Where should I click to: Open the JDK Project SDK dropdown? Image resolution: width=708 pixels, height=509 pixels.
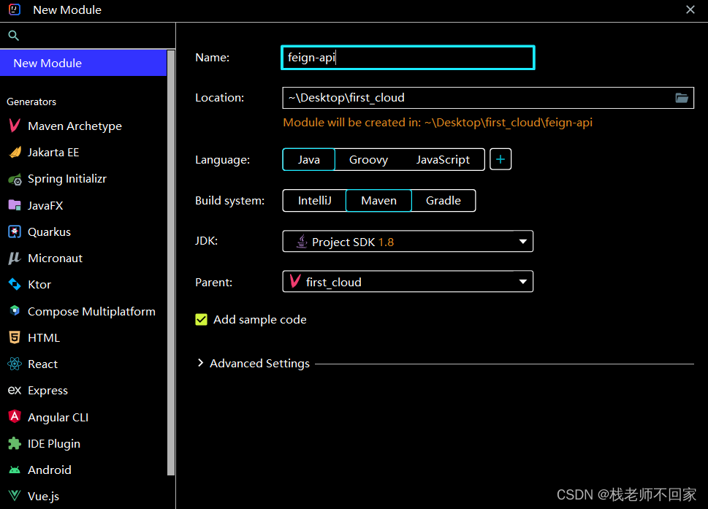tap(408, 242)
